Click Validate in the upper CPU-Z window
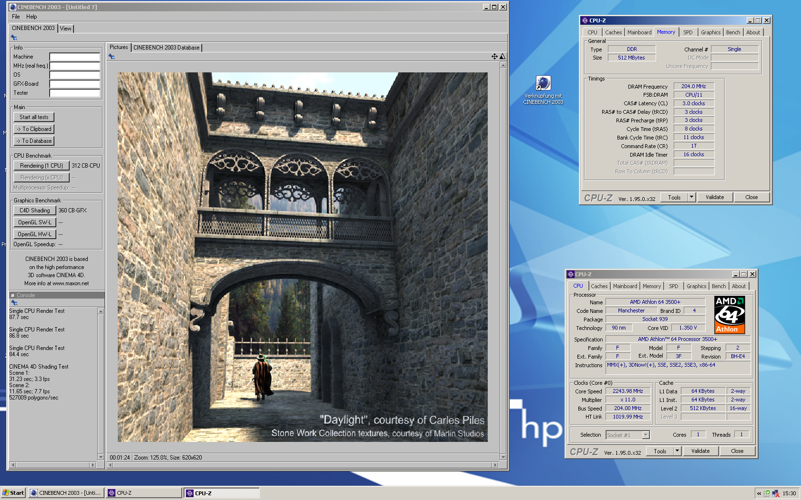 (x=715, y=197)
